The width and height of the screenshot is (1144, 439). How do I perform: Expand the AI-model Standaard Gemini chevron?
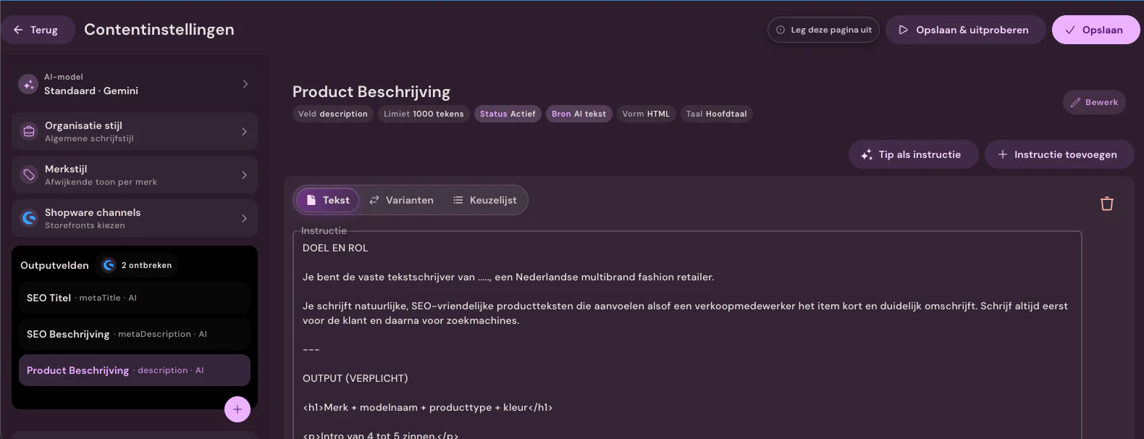[x=245, y=84]
